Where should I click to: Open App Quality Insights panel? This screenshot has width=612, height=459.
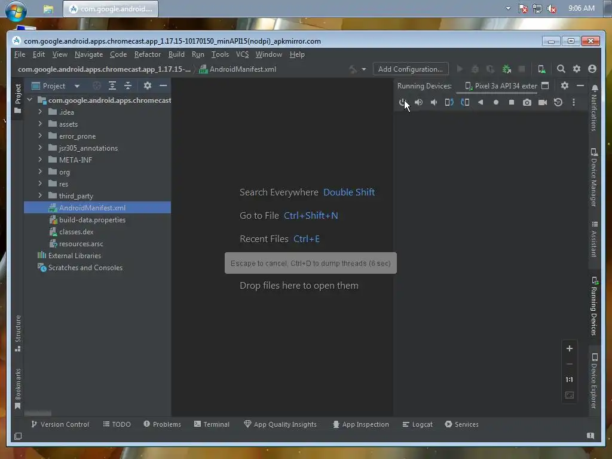click(280, 424)
